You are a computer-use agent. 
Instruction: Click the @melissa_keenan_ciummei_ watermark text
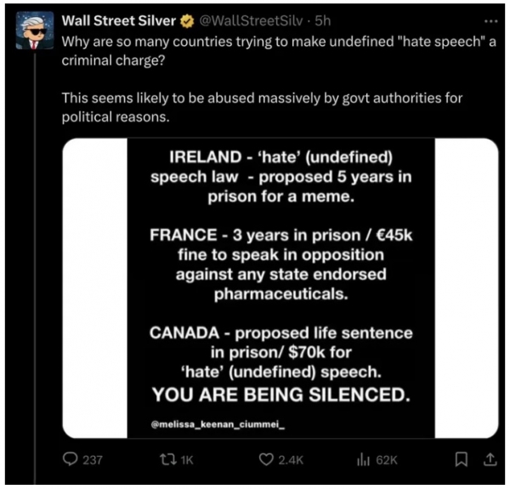point(218,424)
